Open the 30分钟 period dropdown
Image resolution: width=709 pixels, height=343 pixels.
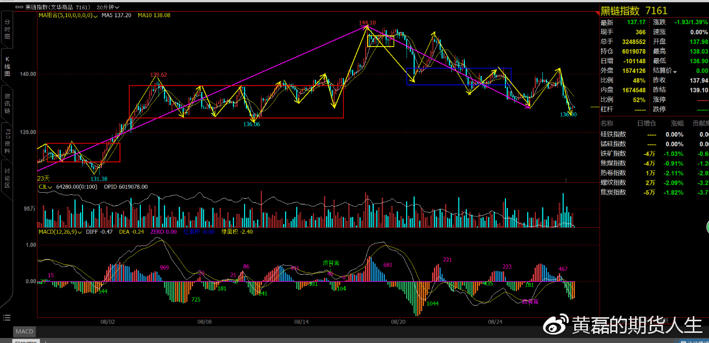(108, 7)
